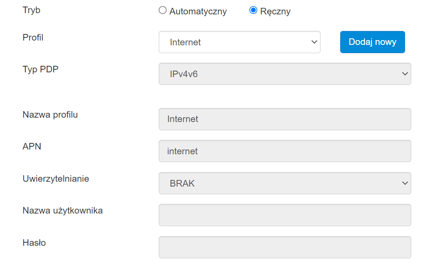440x268 pixels.
Task: Focus the Hasło password field
Action: 285,248
